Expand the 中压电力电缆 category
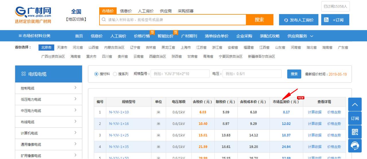367x159 pixels. (x=48, y=110)
